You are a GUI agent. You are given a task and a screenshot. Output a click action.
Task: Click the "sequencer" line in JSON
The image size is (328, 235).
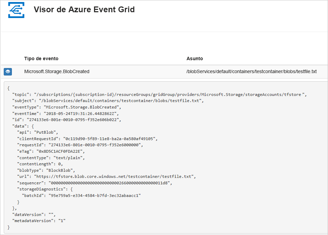coord(94,183)
